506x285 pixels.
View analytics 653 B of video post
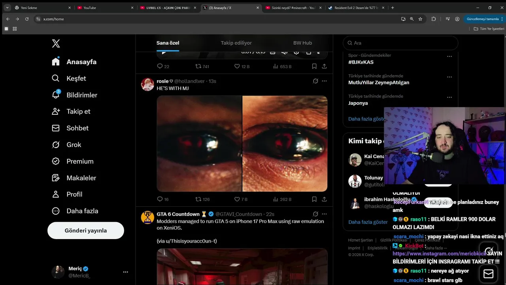click(282, 66)
